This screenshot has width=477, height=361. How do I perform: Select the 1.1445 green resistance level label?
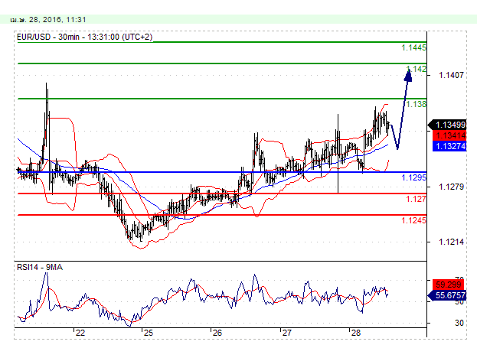tap(414, 47)
